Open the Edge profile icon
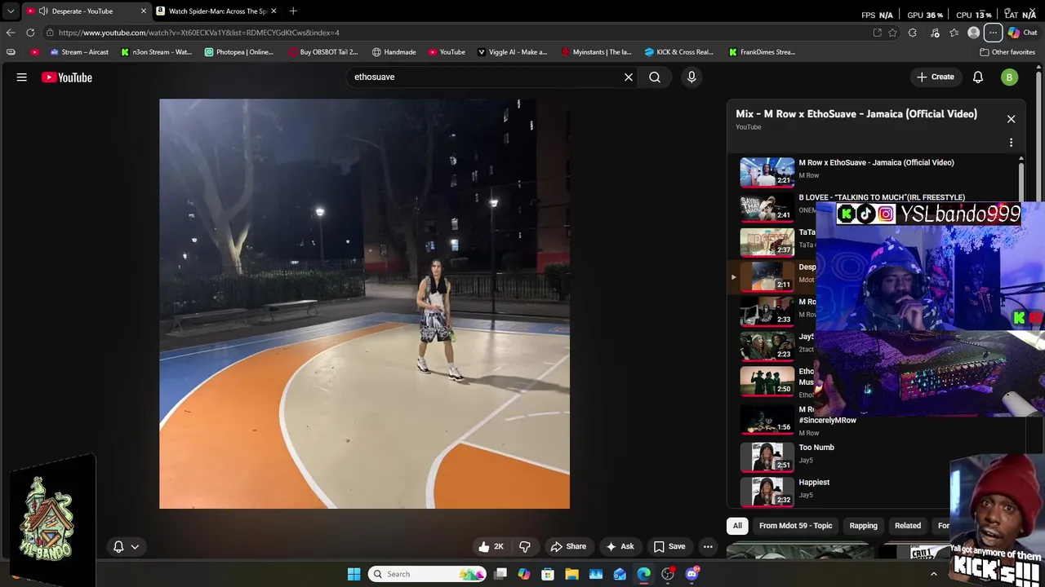Viewport: 1045px width, 587px height. (x=973, y=33)
